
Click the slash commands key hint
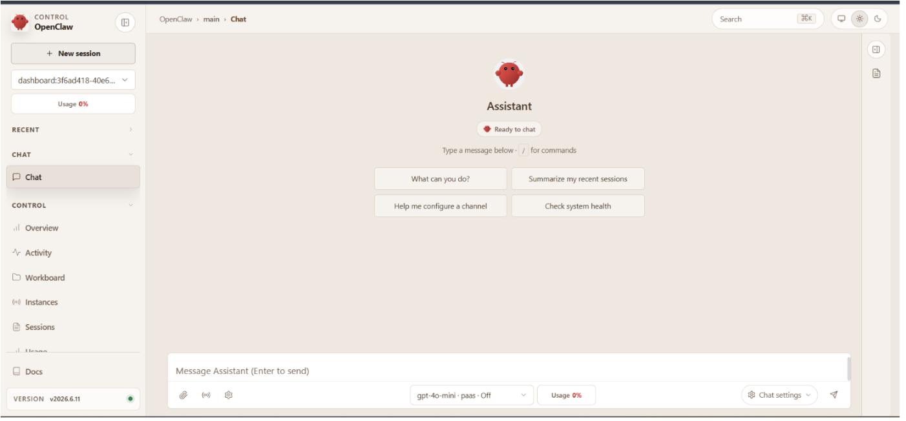pos(523,150)
